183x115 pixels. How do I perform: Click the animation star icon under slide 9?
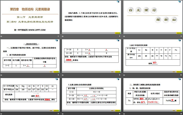(124, 114)
